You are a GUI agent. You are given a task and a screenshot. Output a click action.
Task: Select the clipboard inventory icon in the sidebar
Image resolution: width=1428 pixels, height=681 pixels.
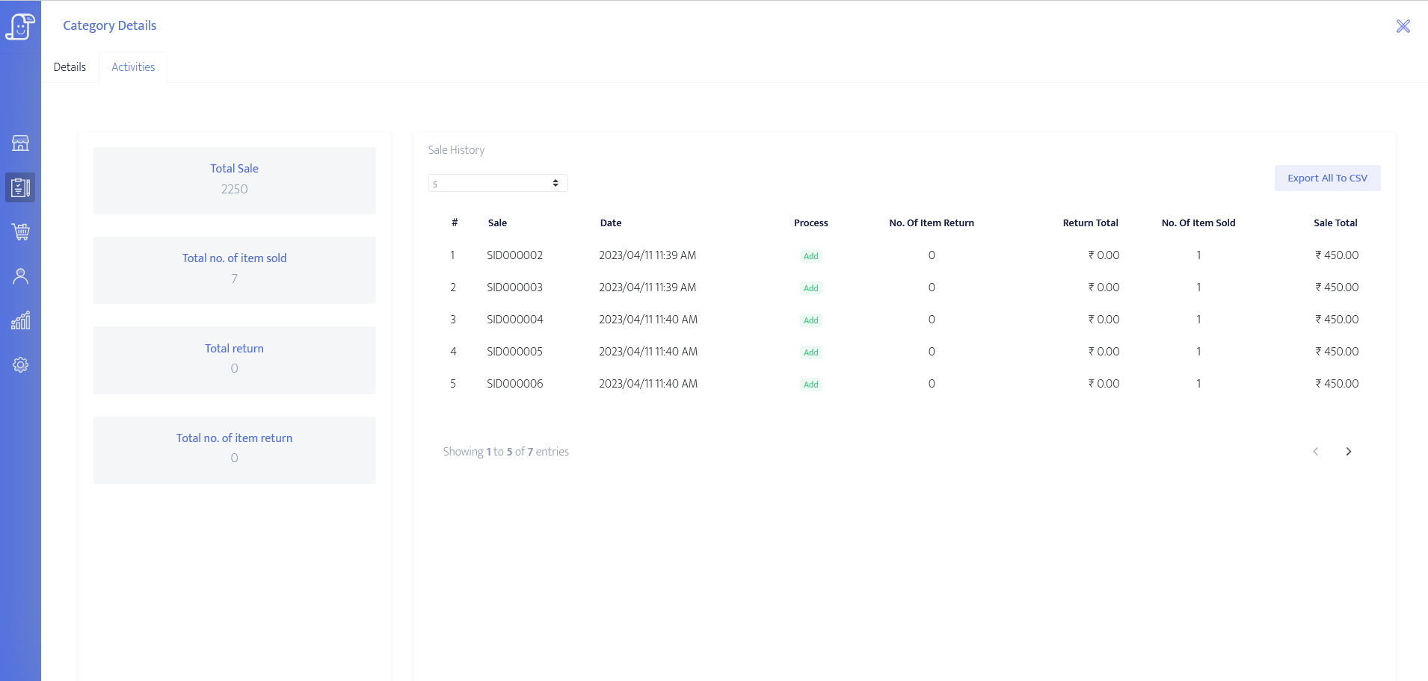point(20,187)
